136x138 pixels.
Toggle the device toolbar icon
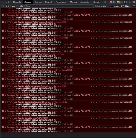[x=8, y=2]
